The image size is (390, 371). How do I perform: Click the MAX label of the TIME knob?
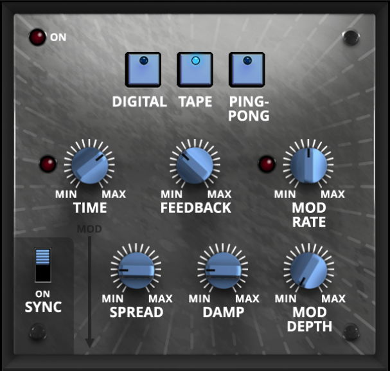[114, 194]
